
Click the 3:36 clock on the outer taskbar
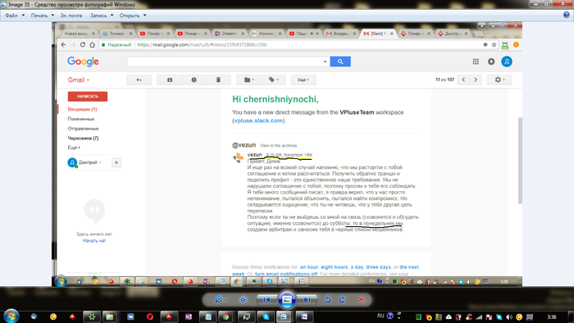click(551, 316)
